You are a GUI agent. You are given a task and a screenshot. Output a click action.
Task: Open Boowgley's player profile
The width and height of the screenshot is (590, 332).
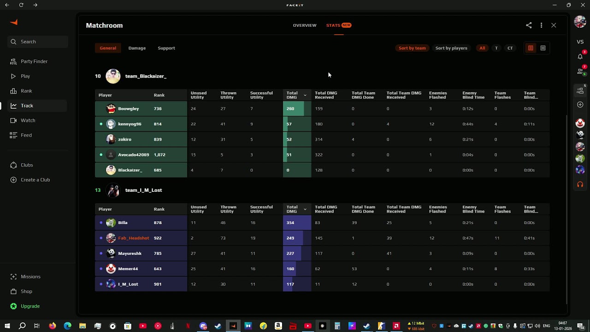pyautogui.click(x=128, y=109)
